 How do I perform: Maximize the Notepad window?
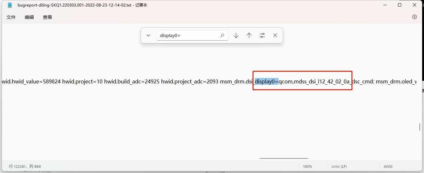point(400,5)
